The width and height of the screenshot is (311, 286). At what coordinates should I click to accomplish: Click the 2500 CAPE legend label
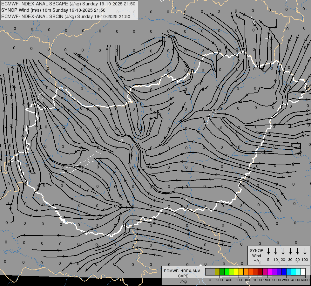tap(286, 280)
